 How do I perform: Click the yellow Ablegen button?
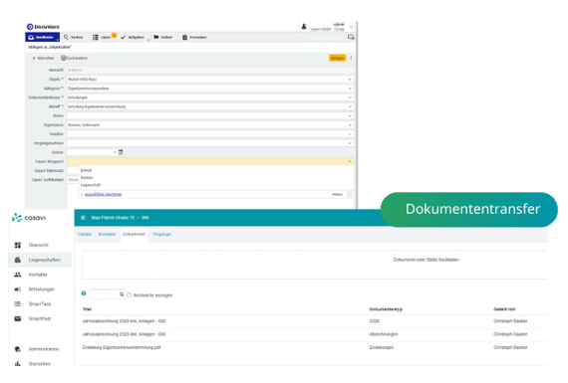337,58
